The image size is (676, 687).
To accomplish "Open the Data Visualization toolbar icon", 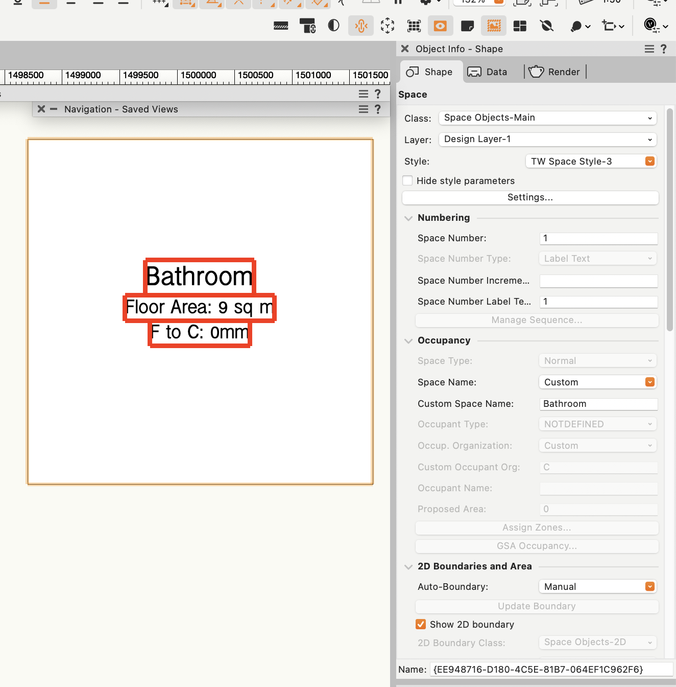I will 493,26.
